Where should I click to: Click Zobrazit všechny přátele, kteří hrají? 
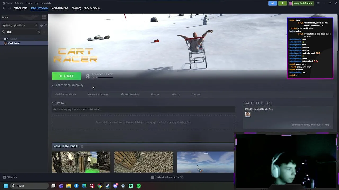click(x=310, y=125)
